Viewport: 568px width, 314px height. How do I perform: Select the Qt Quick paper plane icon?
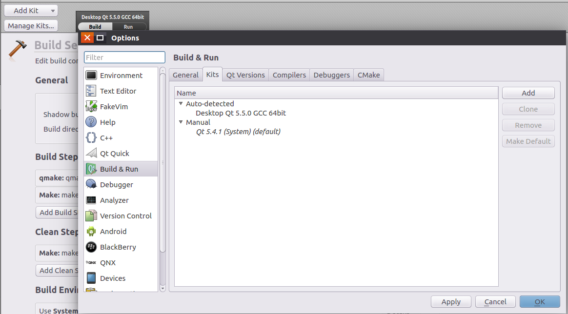[91, 154]
